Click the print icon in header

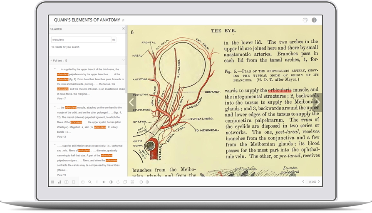(x=305, y=20)
